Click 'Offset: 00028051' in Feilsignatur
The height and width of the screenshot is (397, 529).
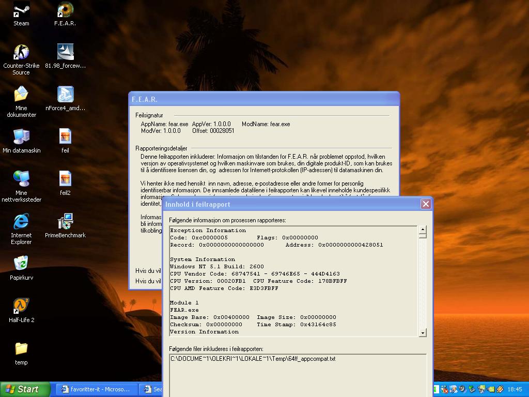click(213, 131)
